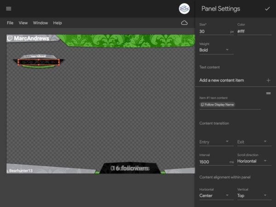Click the Follow Display Name chip

(217, 104)
